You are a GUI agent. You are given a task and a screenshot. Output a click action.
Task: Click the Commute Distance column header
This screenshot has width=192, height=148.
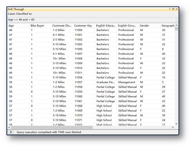(62, 26)
